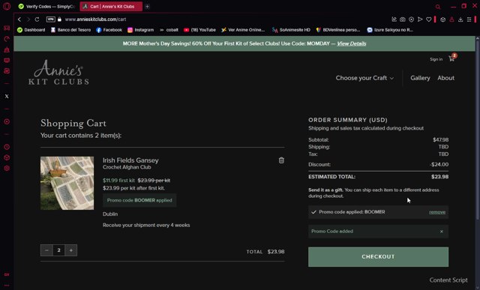Open Instagram bookmark

pyautogui.click(x=140, y=30)
